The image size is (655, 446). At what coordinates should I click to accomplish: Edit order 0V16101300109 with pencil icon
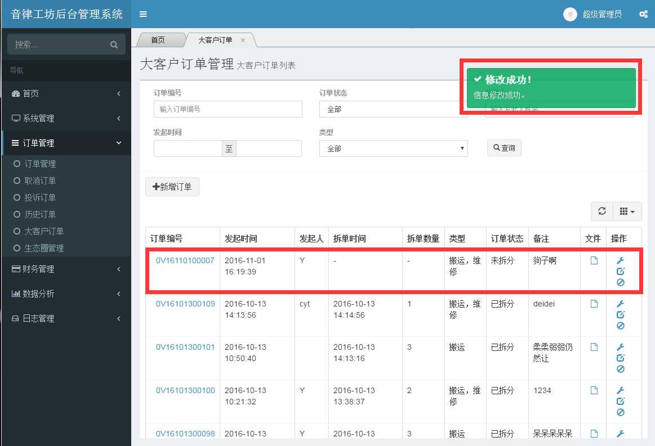point(620,314)
